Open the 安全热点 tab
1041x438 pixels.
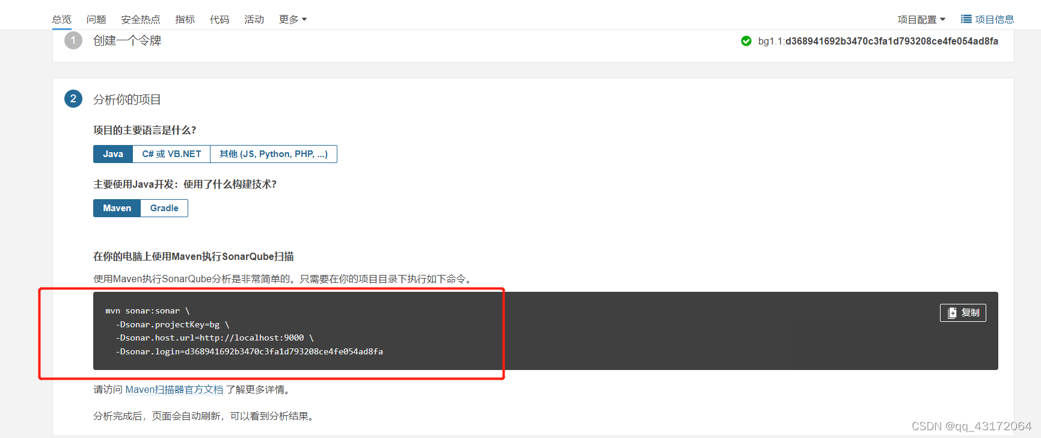[x=141, y=19]
